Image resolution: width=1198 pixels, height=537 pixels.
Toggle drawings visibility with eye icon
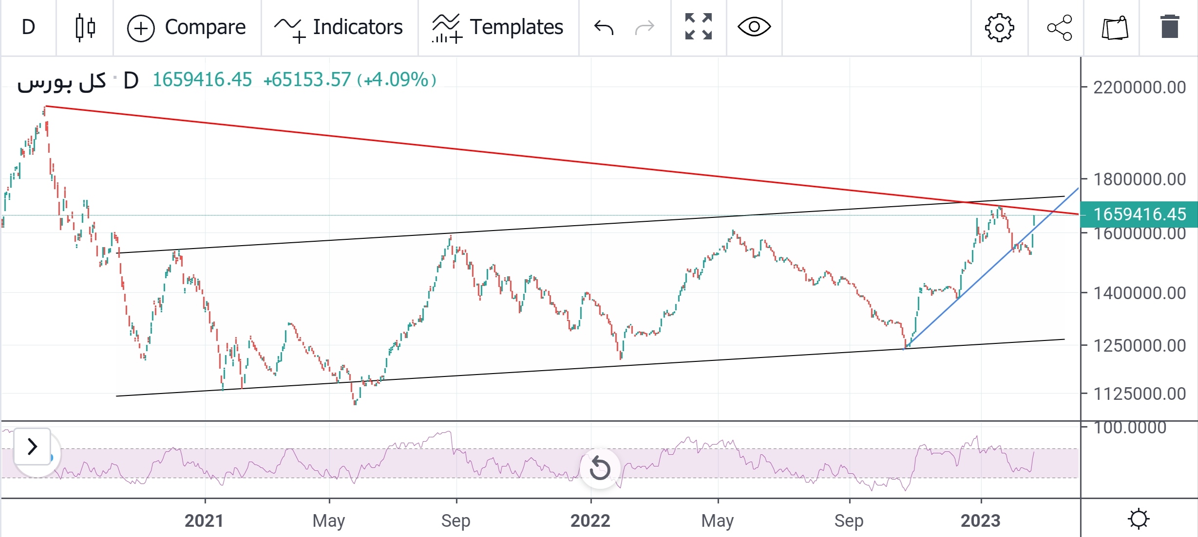[x=754, y=27]
